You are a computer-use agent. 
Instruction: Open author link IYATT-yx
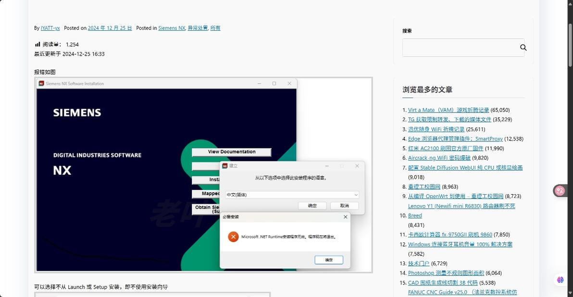pyautogui.click(x=50, y=28)
